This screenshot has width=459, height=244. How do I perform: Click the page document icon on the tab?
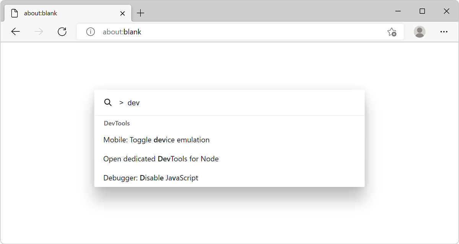click(14, 13)
